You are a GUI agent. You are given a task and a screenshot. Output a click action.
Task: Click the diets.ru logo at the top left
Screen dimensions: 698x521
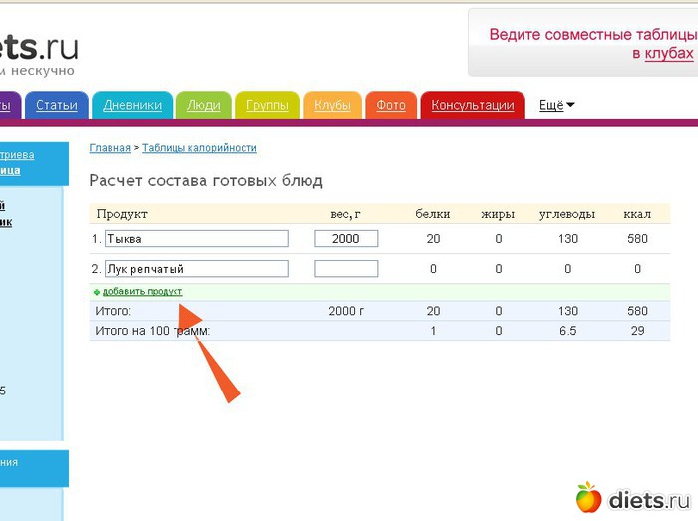point(40,47)
